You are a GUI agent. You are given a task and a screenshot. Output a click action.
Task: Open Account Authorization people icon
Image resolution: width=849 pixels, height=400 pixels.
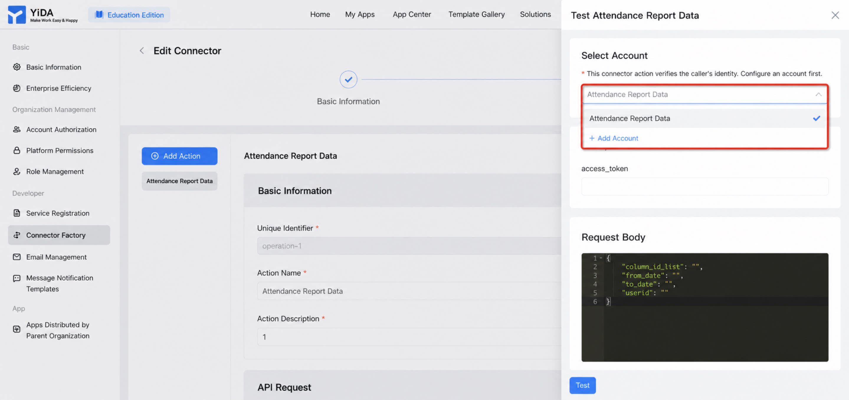[x=17, y=129]
